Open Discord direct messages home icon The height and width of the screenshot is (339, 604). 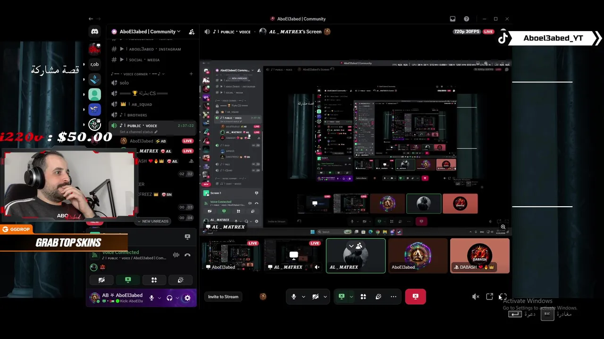coord(95,32)
